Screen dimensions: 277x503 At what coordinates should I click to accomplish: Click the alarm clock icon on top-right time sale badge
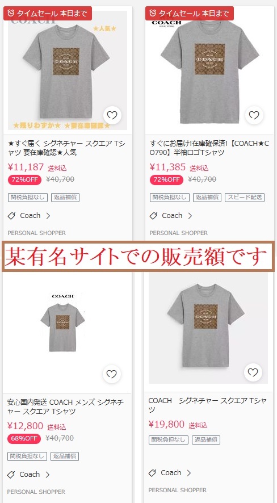tap(153, 13)
